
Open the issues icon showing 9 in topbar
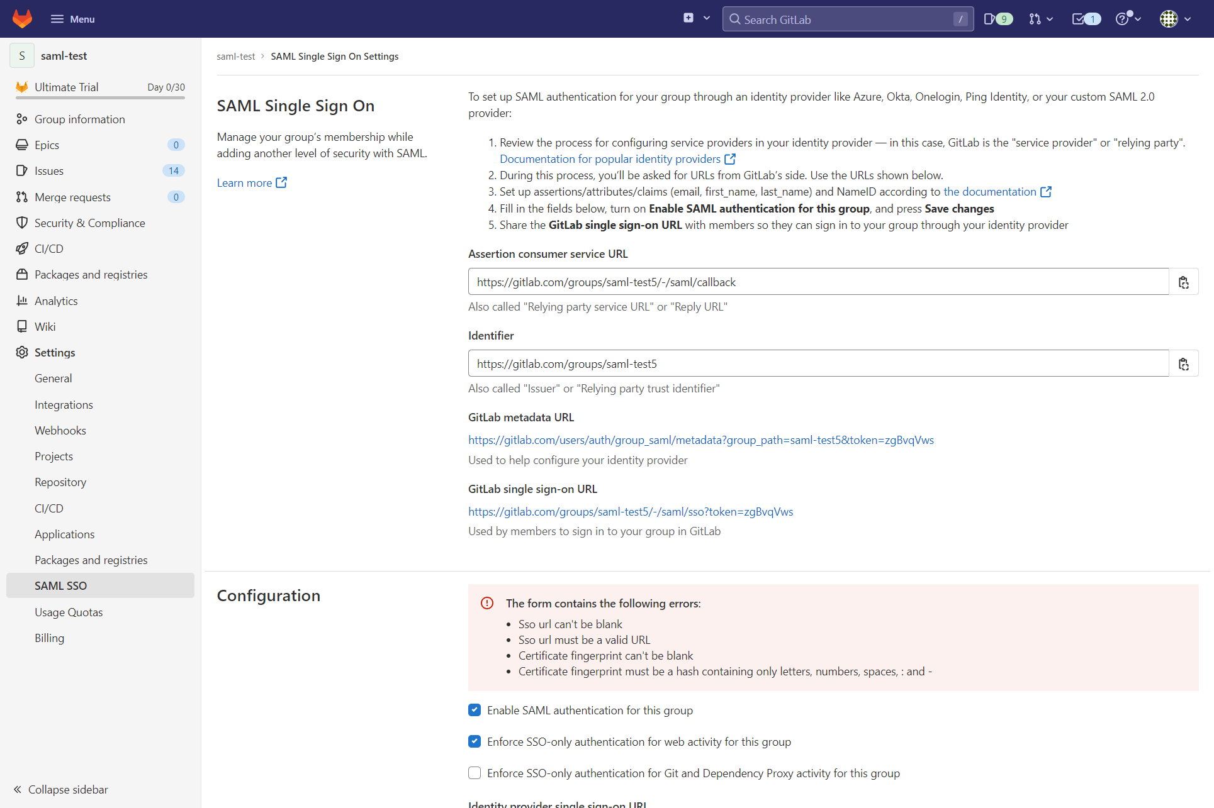998,19
